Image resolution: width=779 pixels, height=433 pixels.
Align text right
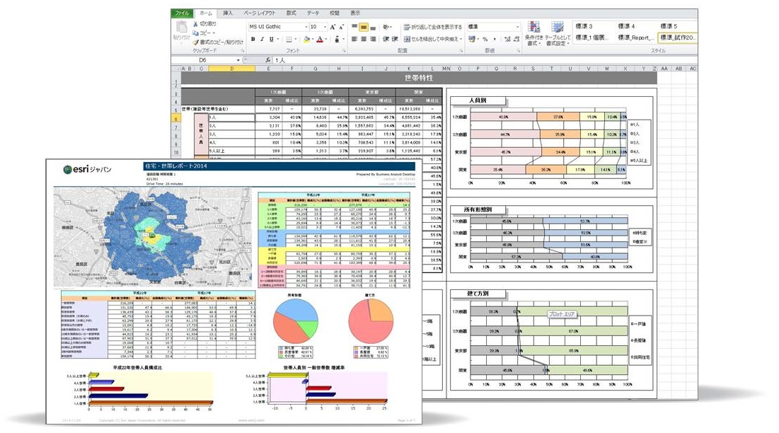pyautogui.click(x=373, y=39)
